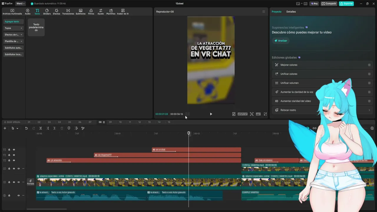Open the Efectos panel
377x212 pixels.
coord(57,12)
